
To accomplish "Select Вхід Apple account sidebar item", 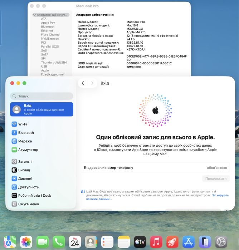I will point(42,109).
